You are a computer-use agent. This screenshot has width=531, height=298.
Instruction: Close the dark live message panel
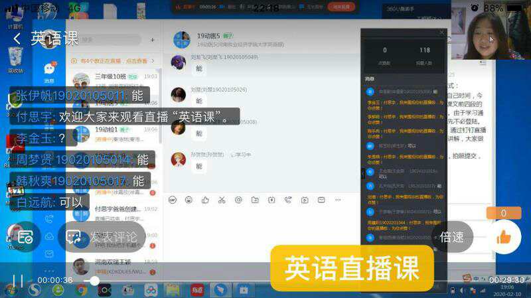442,33
